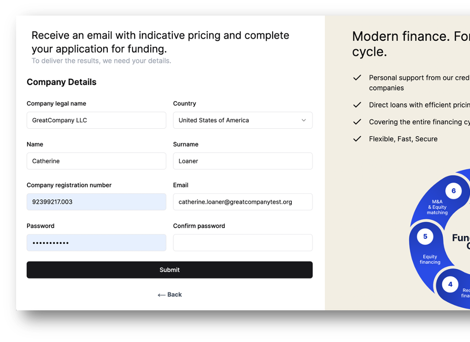Click the checkmark beside Personal support

coord(357,78)
